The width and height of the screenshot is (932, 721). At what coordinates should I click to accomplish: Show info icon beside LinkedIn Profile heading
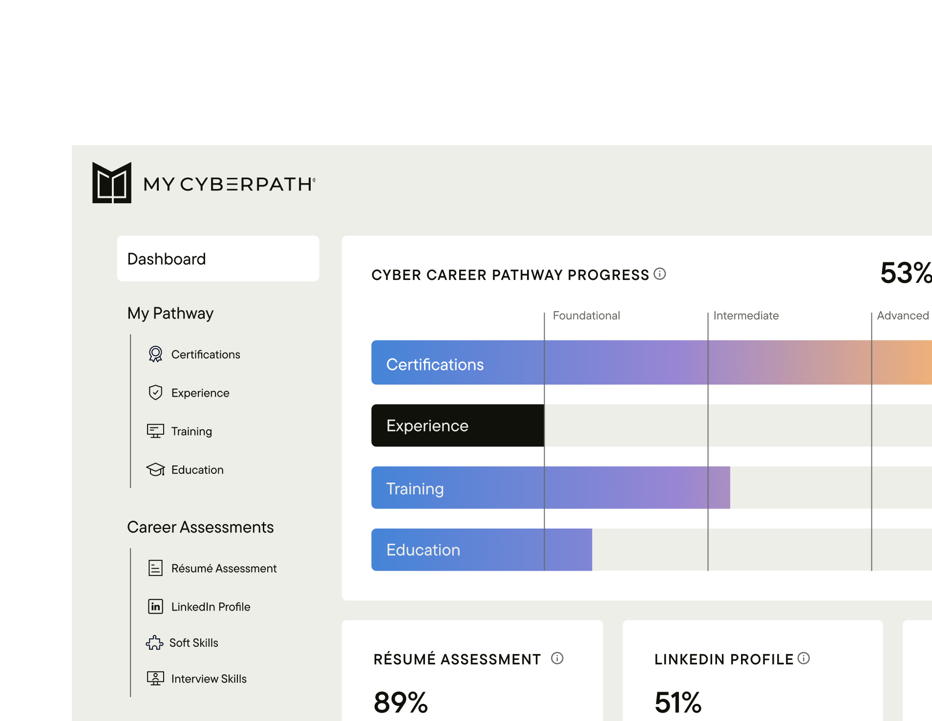pos(804,658)
